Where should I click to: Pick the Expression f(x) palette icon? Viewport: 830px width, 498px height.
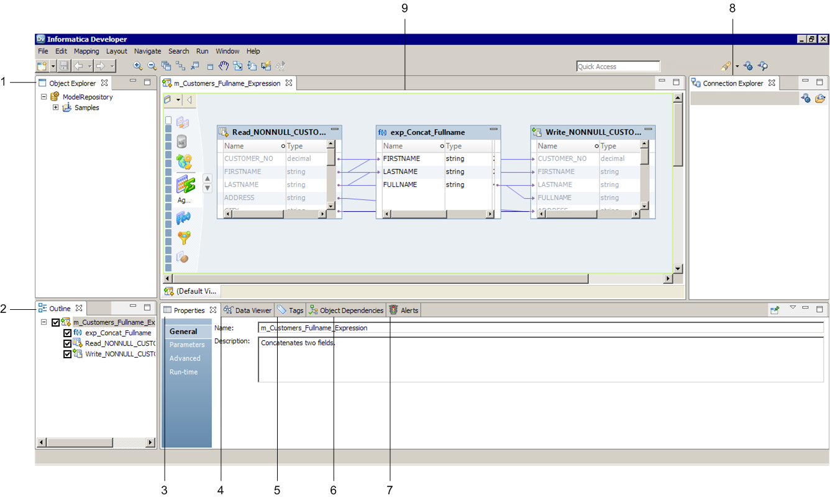point(183,217)
